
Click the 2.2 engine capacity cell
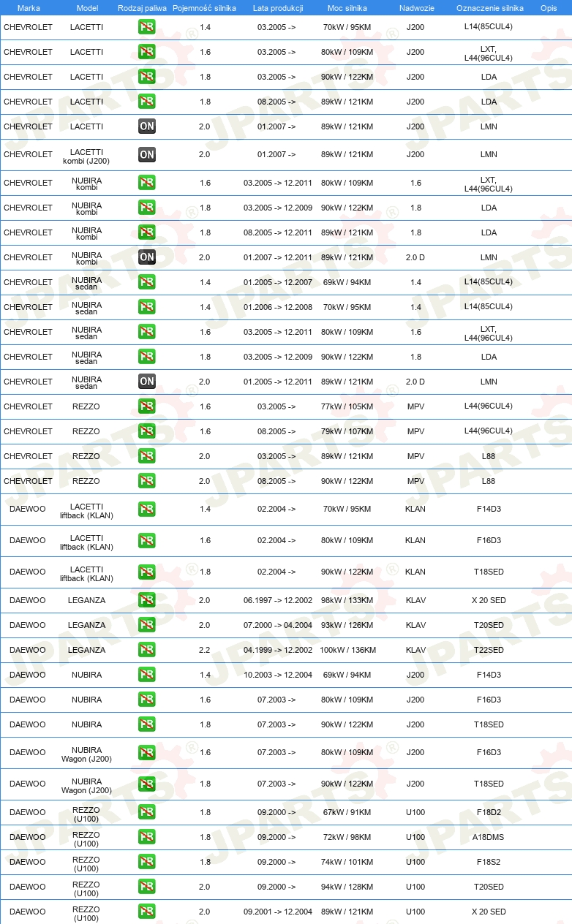(x=205, y=650)
